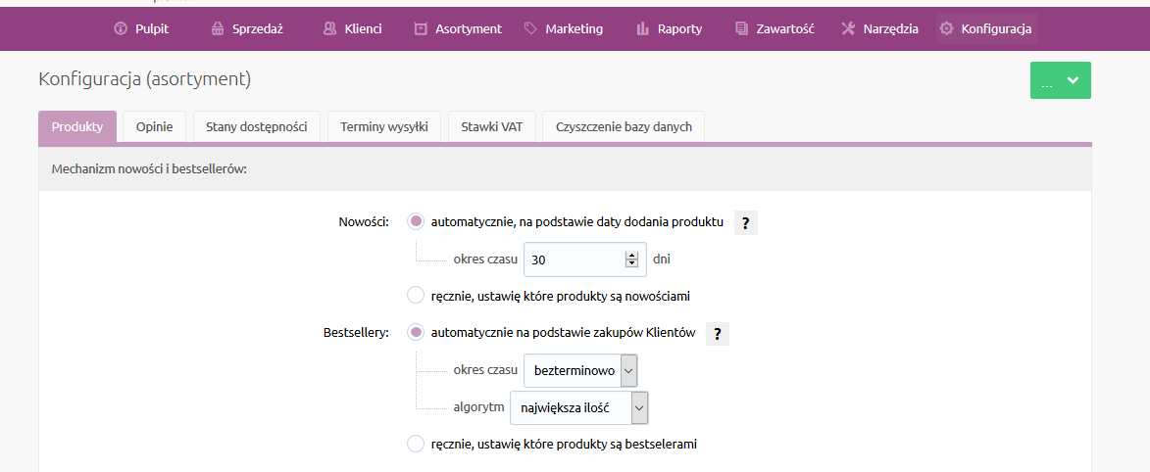
Task: Open the help question mark beside Nowości
Action: click(745, 223)
